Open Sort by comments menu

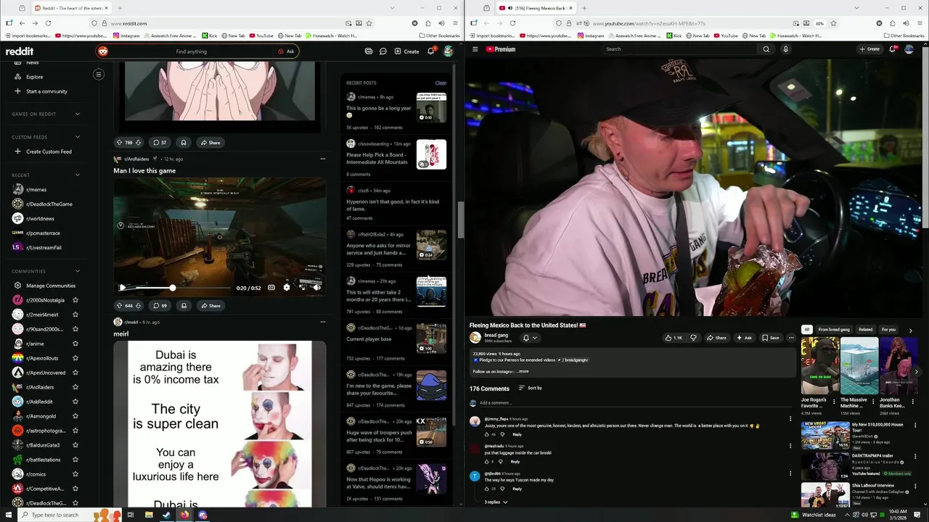[x=530, y=389]
